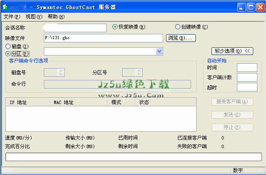Click the 时间 auto-start field
Image resolution: width=266 pixels, height=175 pixels.
pos(247,68)
